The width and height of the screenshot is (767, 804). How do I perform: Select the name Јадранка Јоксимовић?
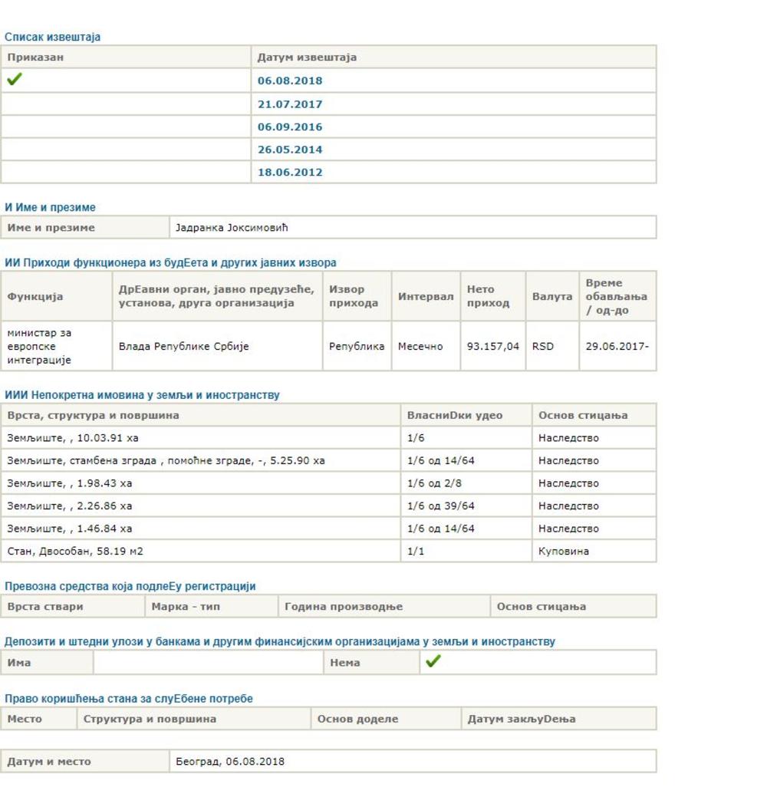point(232,228)
